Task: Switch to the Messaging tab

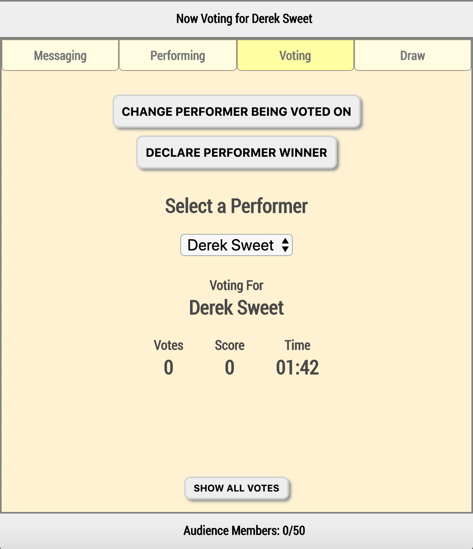Action: pos(60,55)
